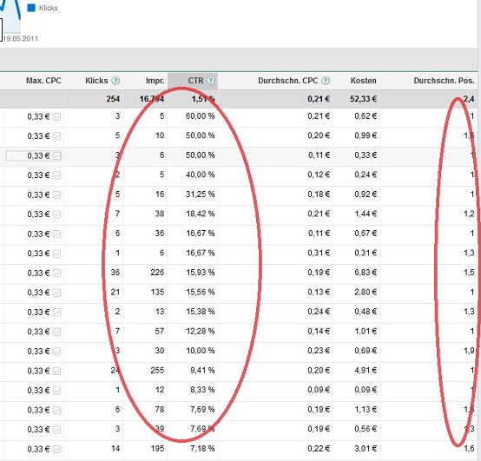Open bid chart icon in 15,93 % row
Screen dimensions: 481x461
(56, 273)
